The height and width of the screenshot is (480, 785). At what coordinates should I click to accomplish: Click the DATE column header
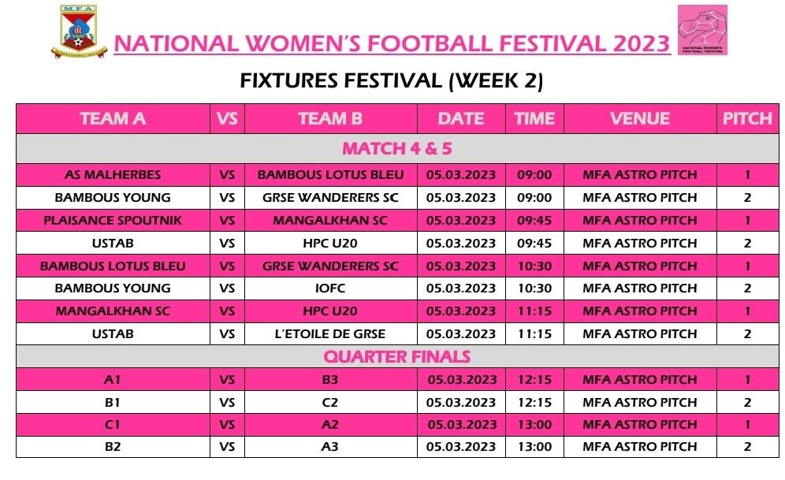coord(461,119)
